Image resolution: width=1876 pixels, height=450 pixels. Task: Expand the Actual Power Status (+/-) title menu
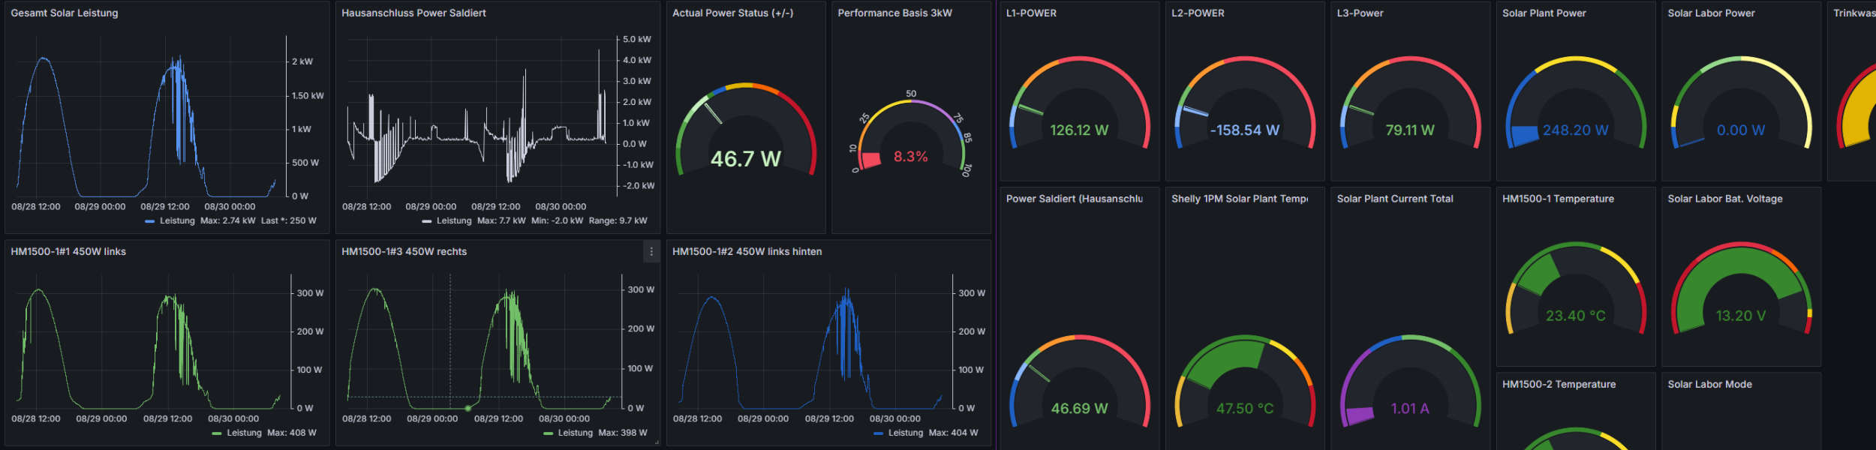(732, 13)
